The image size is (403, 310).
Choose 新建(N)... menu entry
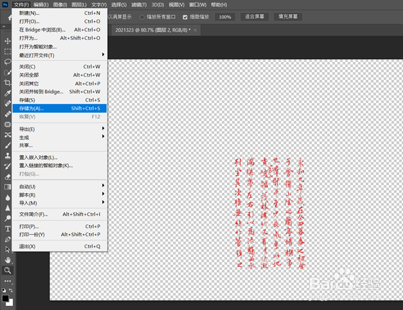point(60,13)
